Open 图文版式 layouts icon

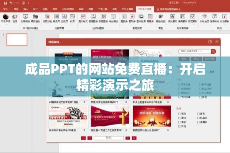(83, 18)
